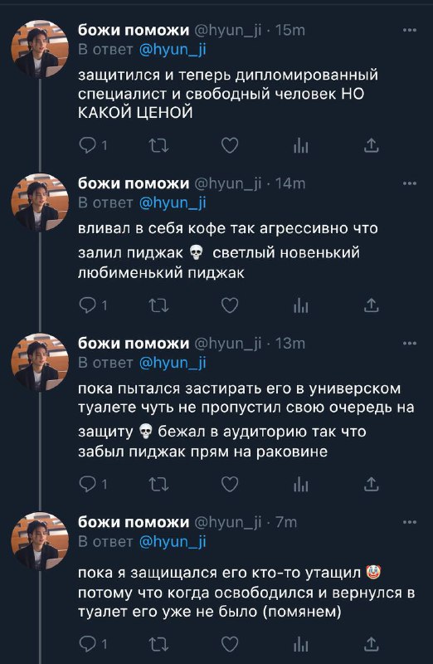Like the 15m tweet ending КАКОЙ ЦЕНОЙ
Screen dimensions: 433x664
230,146
